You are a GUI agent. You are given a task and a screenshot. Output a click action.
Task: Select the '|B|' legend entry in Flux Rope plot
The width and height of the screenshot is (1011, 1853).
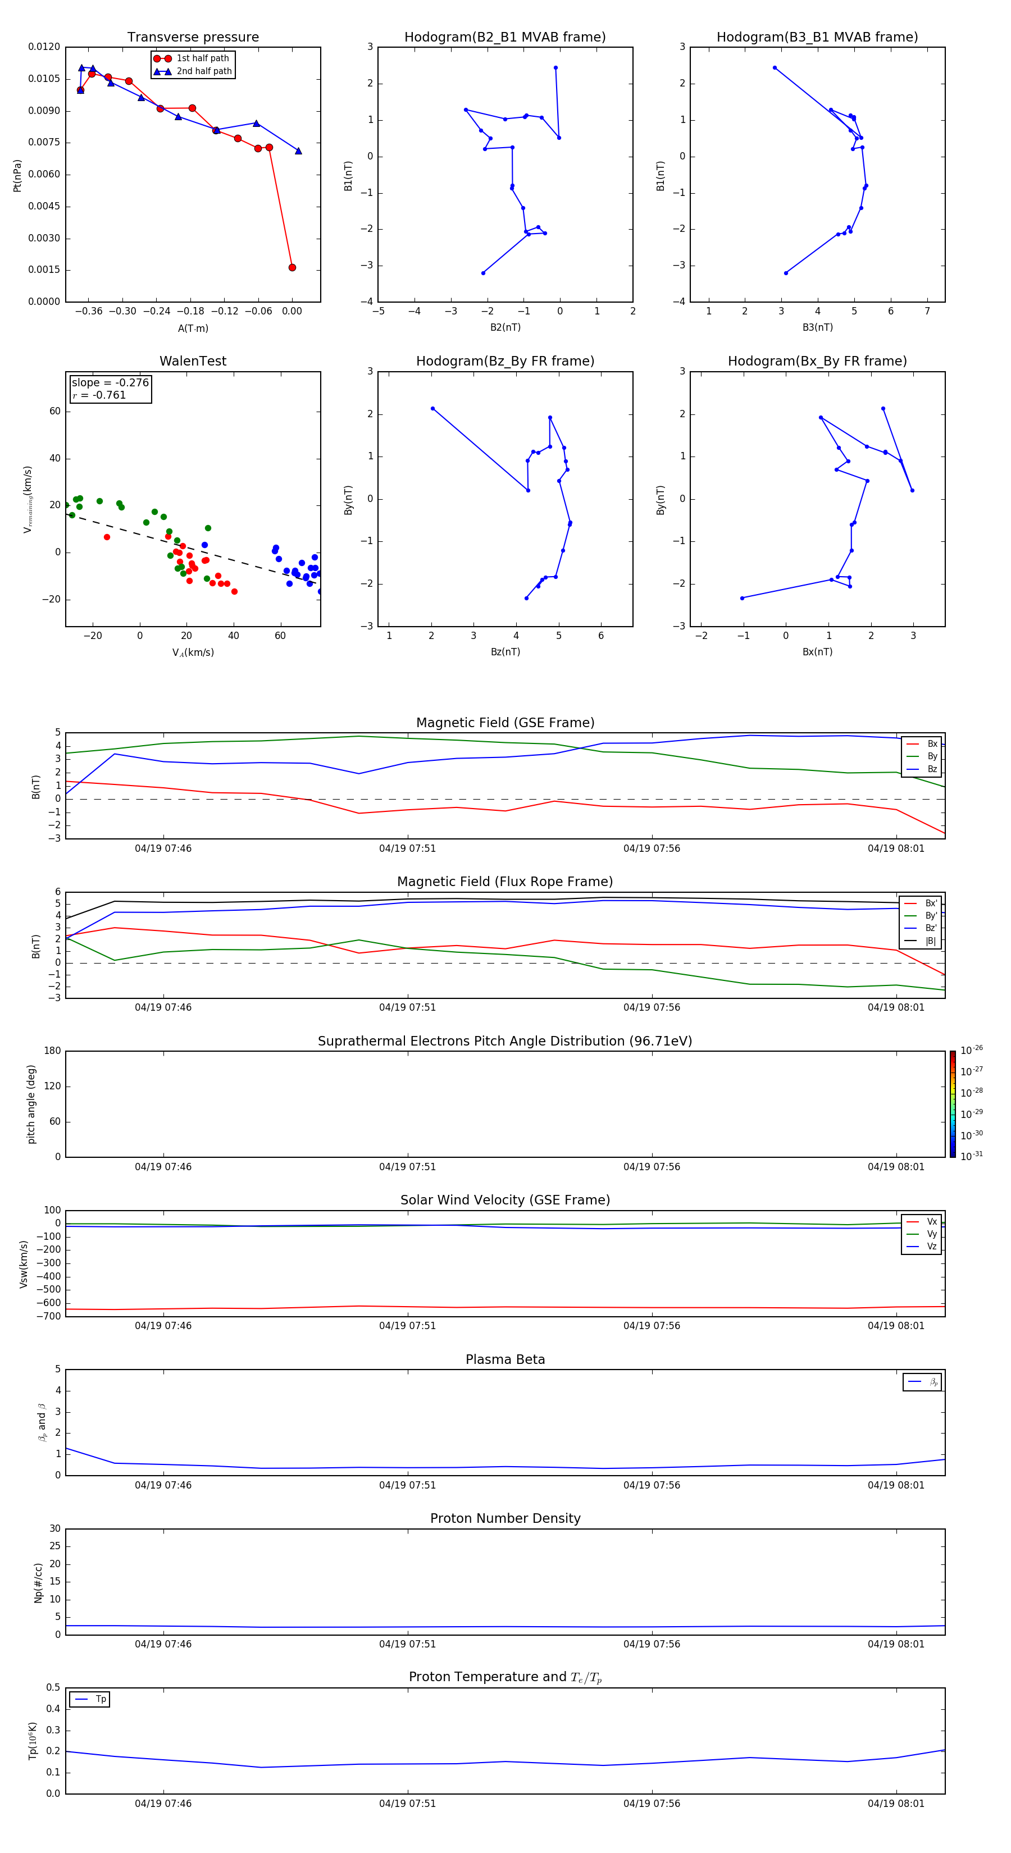pyautogui.click(x=922, y=941)
